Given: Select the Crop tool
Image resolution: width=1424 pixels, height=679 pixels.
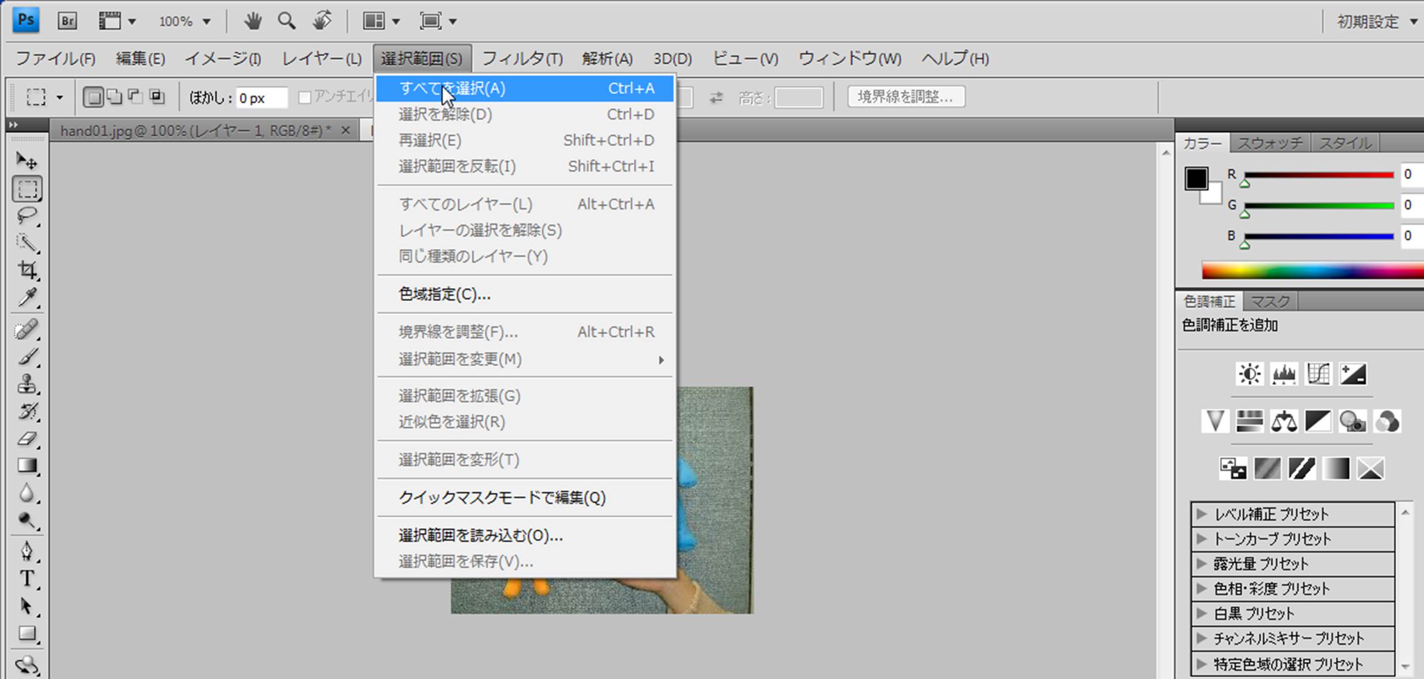Looking at the screenshot, I should click(x=27, y=270).
